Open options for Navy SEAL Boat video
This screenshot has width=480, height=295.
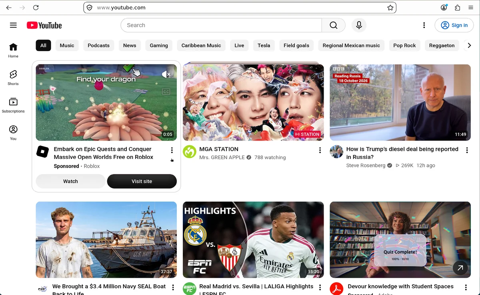(x=173, y=287)
